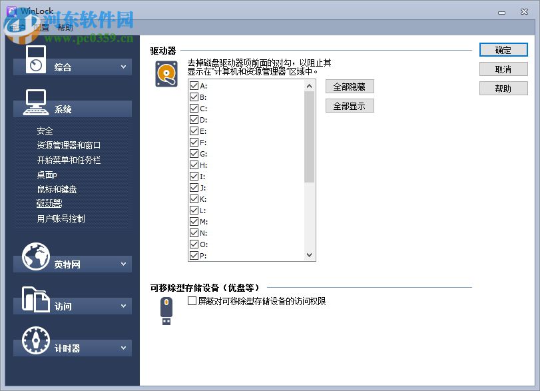
Task: Click the 确定 button
Action: [x=503, y=50]
